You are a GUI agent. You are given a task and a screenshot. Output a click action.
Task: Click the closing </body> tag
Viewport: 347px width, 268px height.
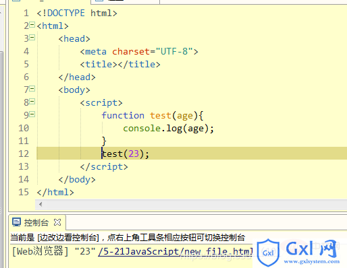tap(77, 180)
